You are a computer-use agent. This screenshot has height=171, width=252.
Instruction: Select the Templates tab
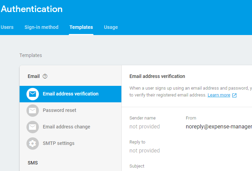click(81, 27)
